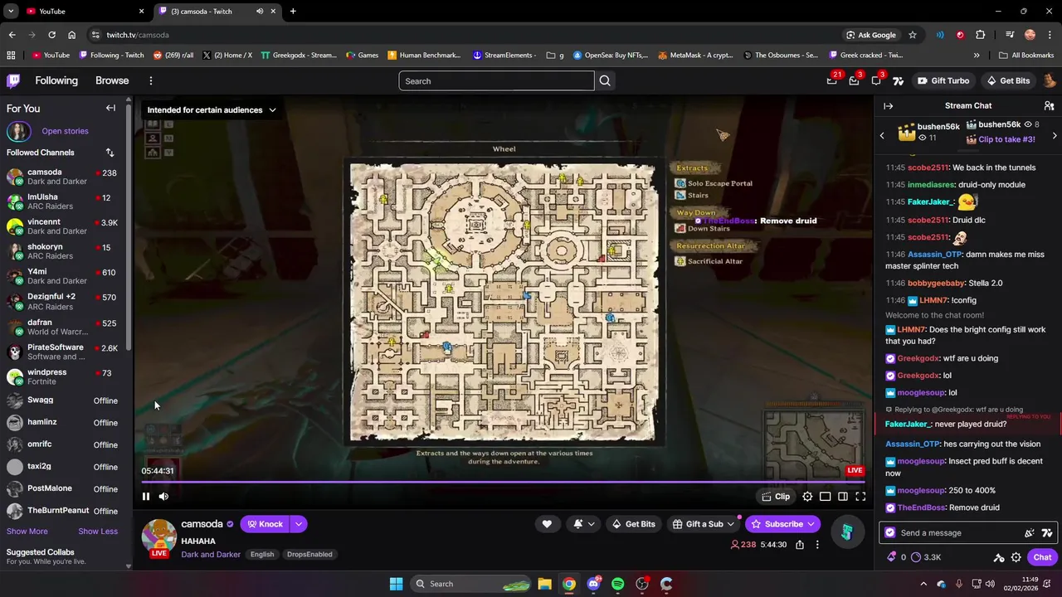The image size is (1062, 597).
Task: Open Spotify from the taskbar
Action: point(617,584)
